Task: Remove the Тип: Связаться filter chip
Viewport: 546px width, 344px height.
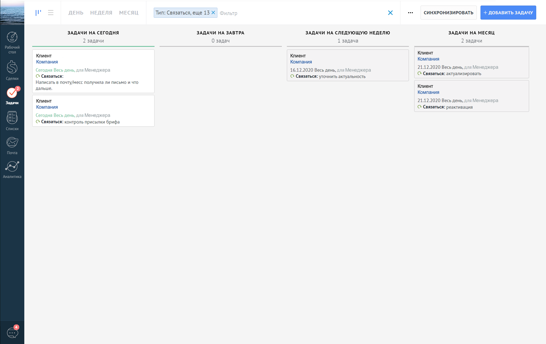Action: 213,13
